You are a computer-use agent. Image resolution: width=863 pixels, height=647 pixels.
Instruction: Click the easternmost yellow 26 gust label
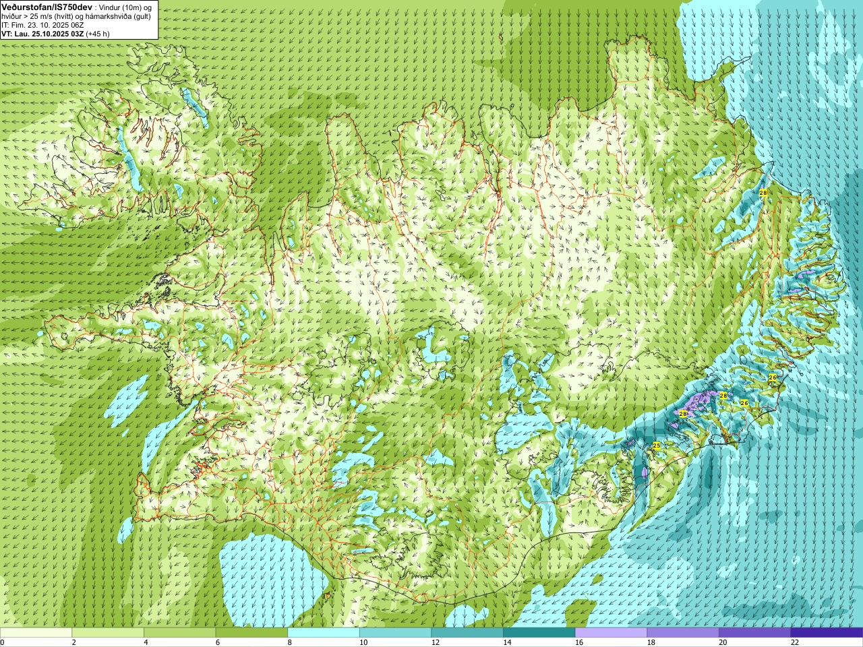773,377
